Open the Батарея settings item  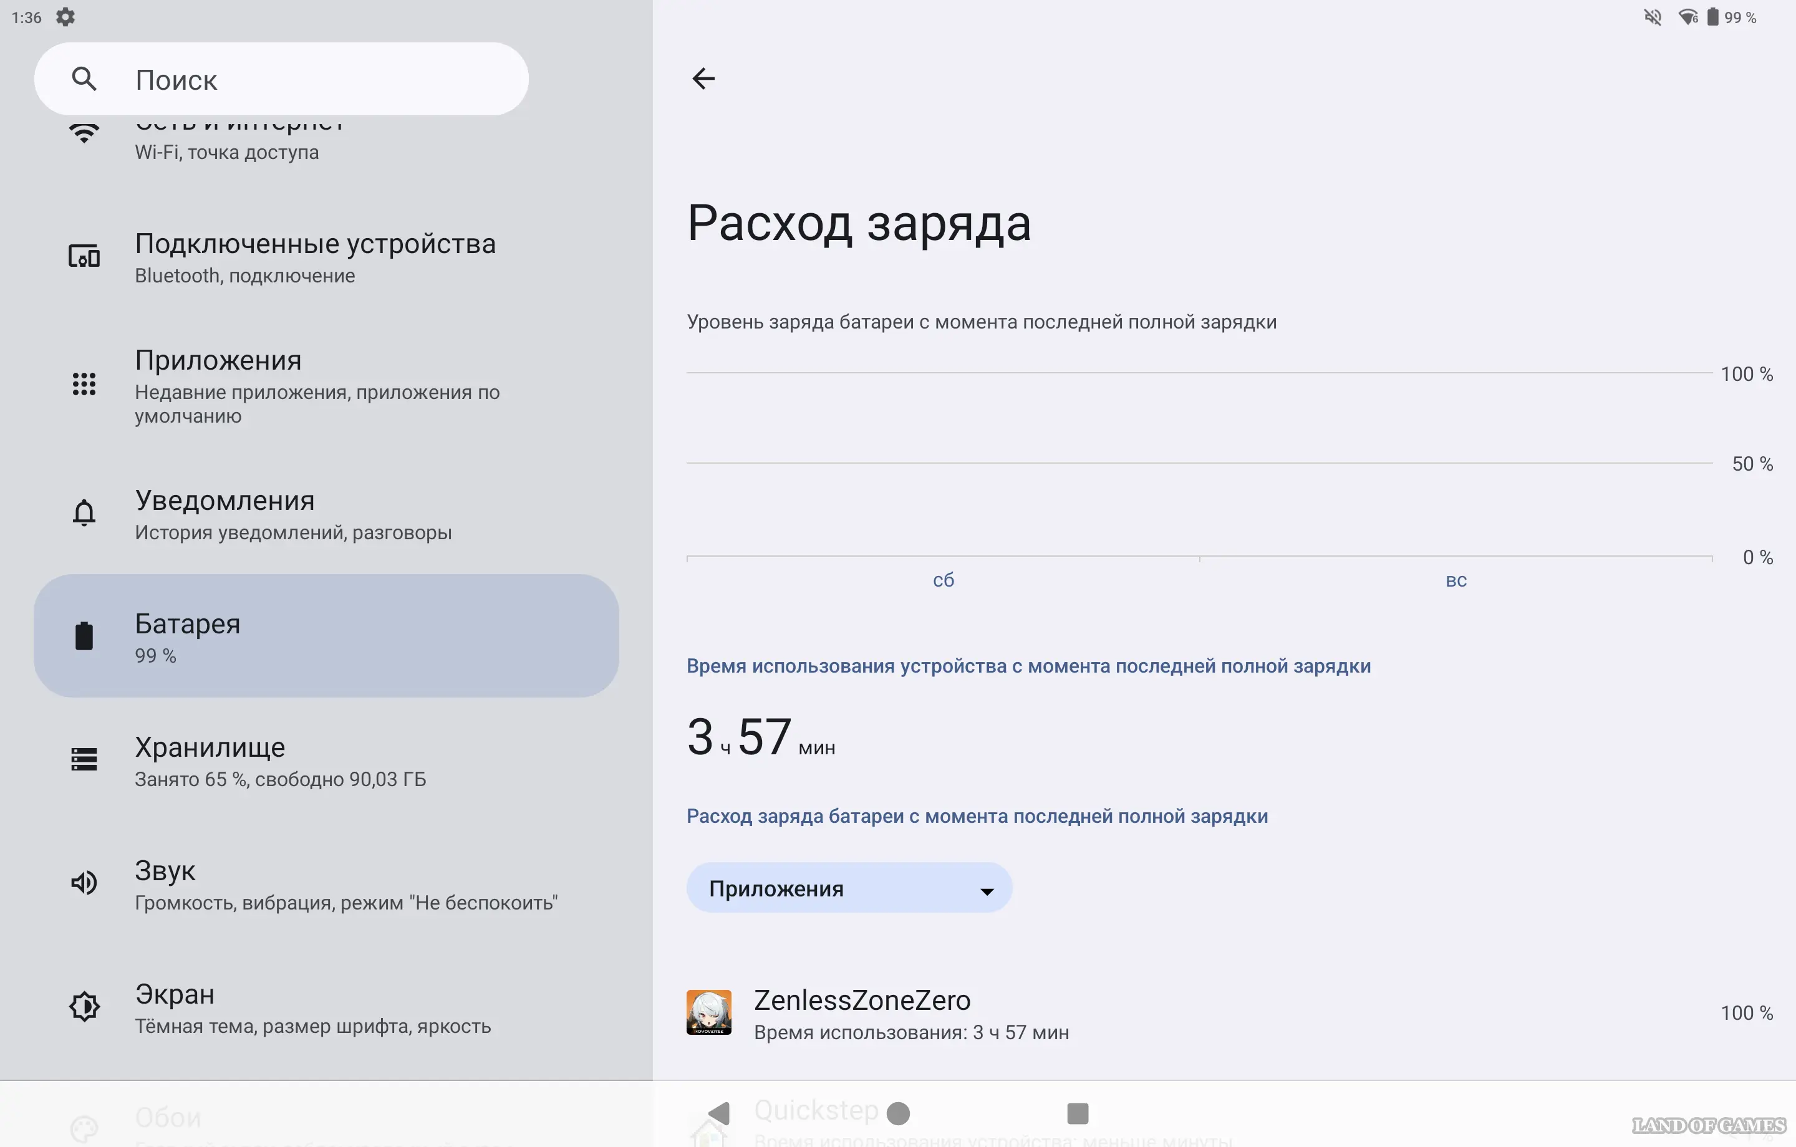click(x=326, y=636)
